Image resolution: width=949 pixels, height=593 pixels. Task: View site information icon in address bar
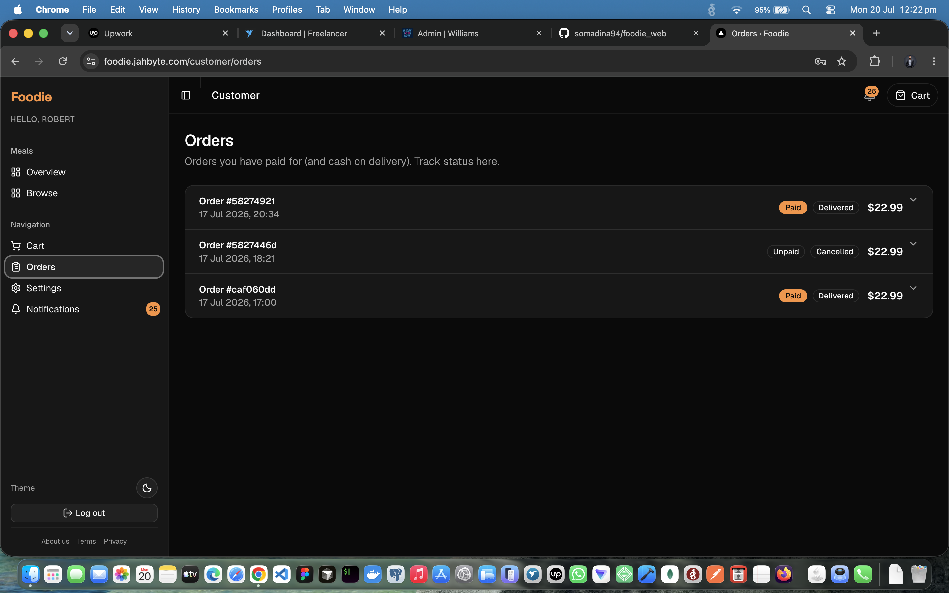coord(91,62)
